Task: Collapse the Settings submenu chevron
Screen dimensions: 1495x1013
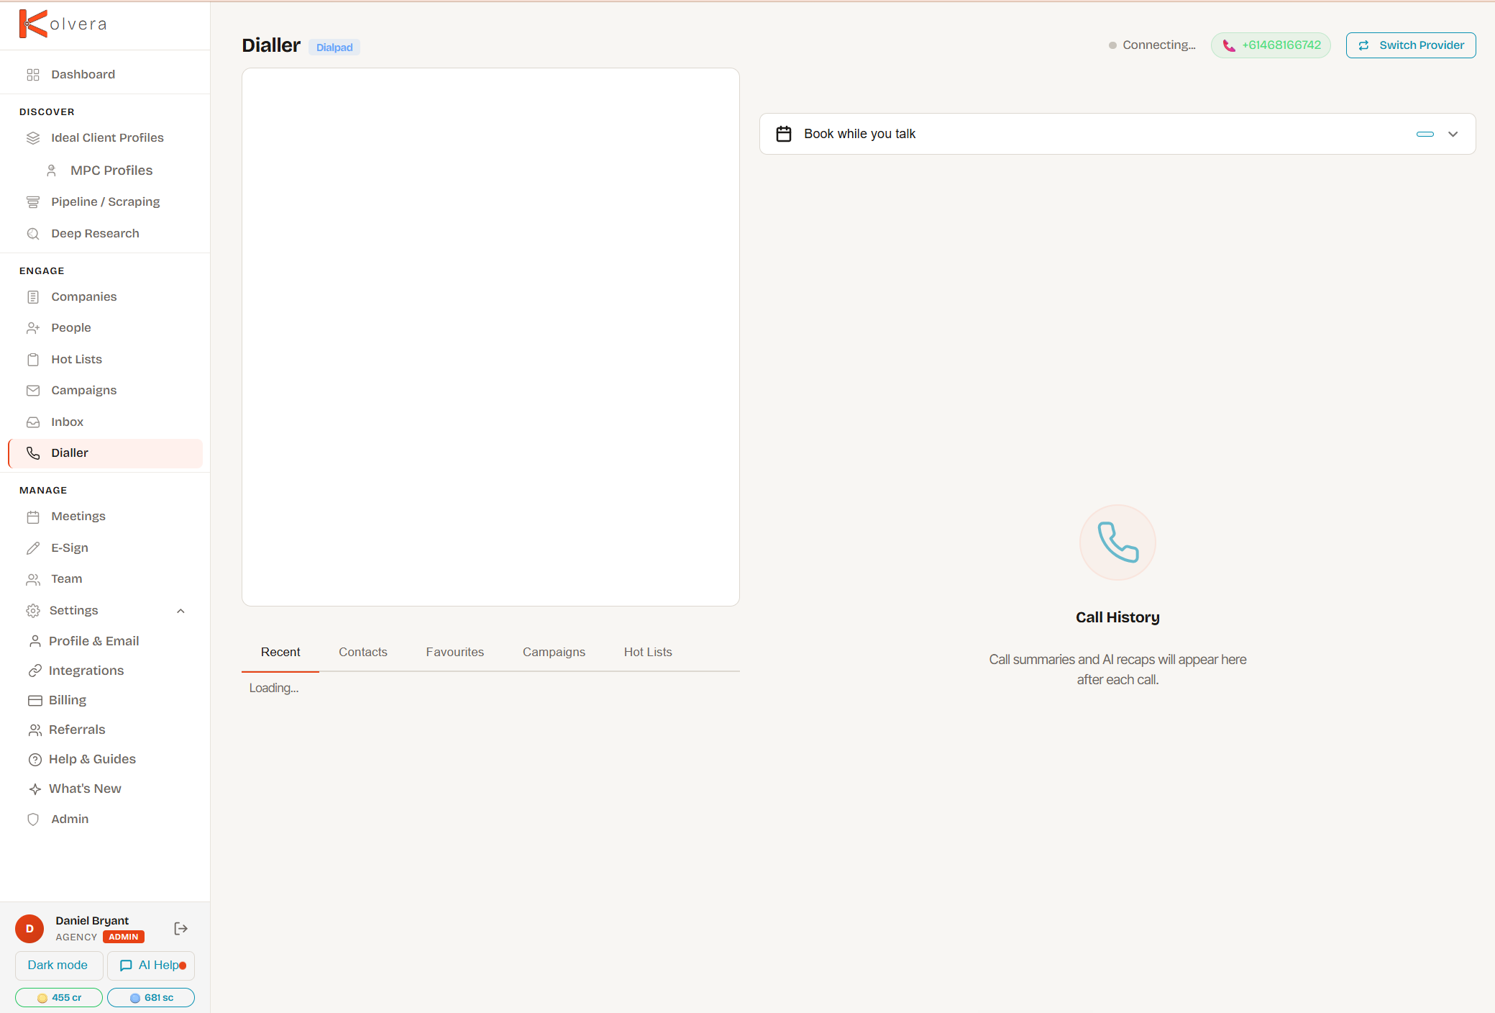Action: [x=181, y=611]
